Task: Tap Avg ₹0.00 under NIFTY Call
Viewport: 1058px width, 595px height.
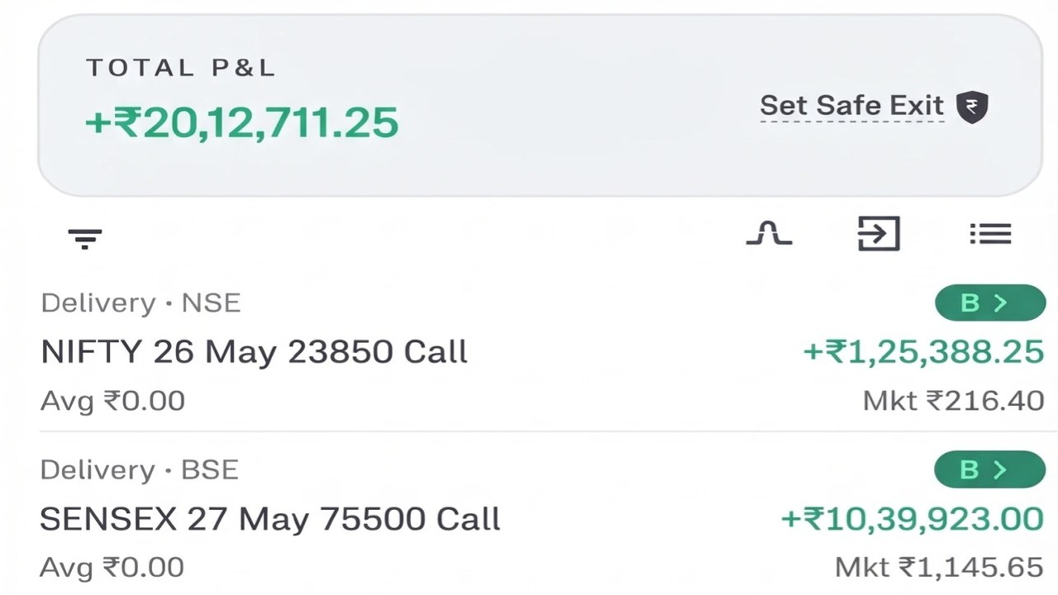Action: click(x=112, y=401)
